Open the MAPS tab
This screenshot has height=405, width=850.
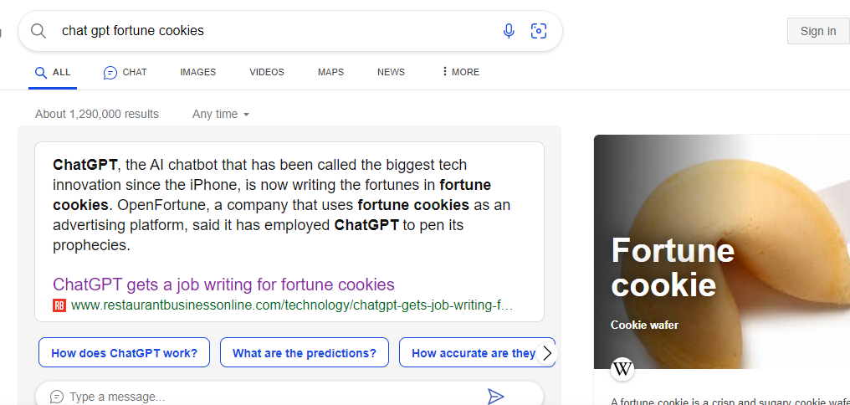point(330,72)
